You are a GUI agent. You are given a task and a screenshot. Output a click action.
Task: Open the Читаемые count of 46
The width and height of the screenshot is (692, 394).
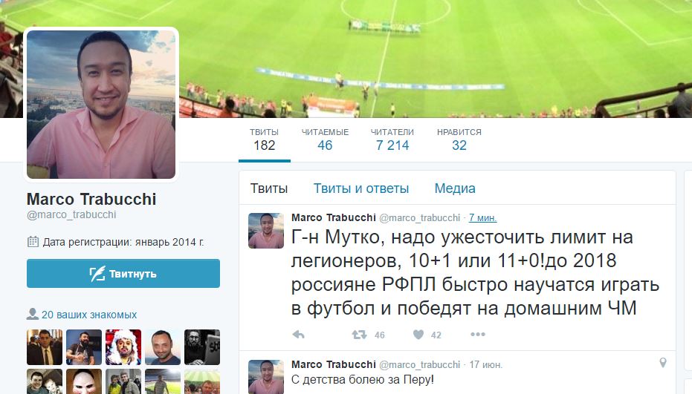click(x=325, y=139)
